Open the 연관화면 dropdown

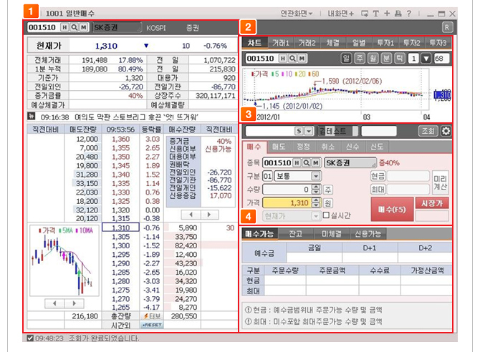tap(297, 14)
